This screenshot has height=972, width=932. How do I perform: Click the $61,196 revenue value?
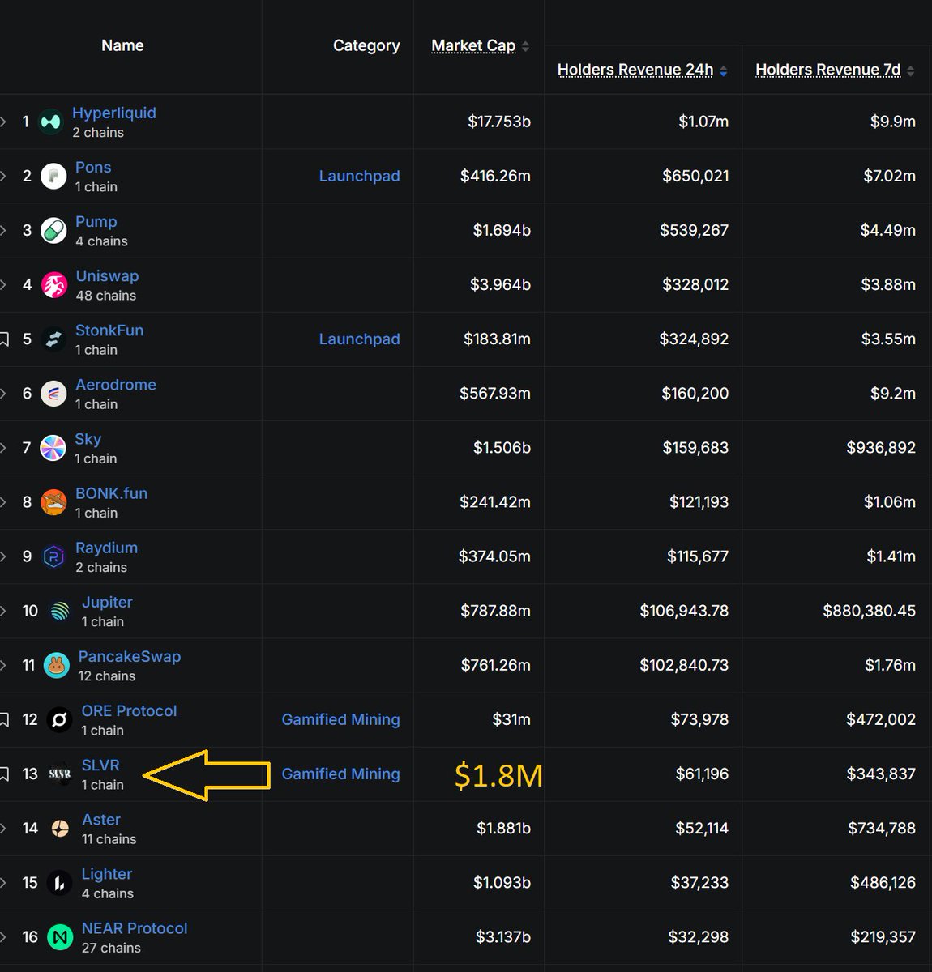pyautogui.click(x=702, y=774)
